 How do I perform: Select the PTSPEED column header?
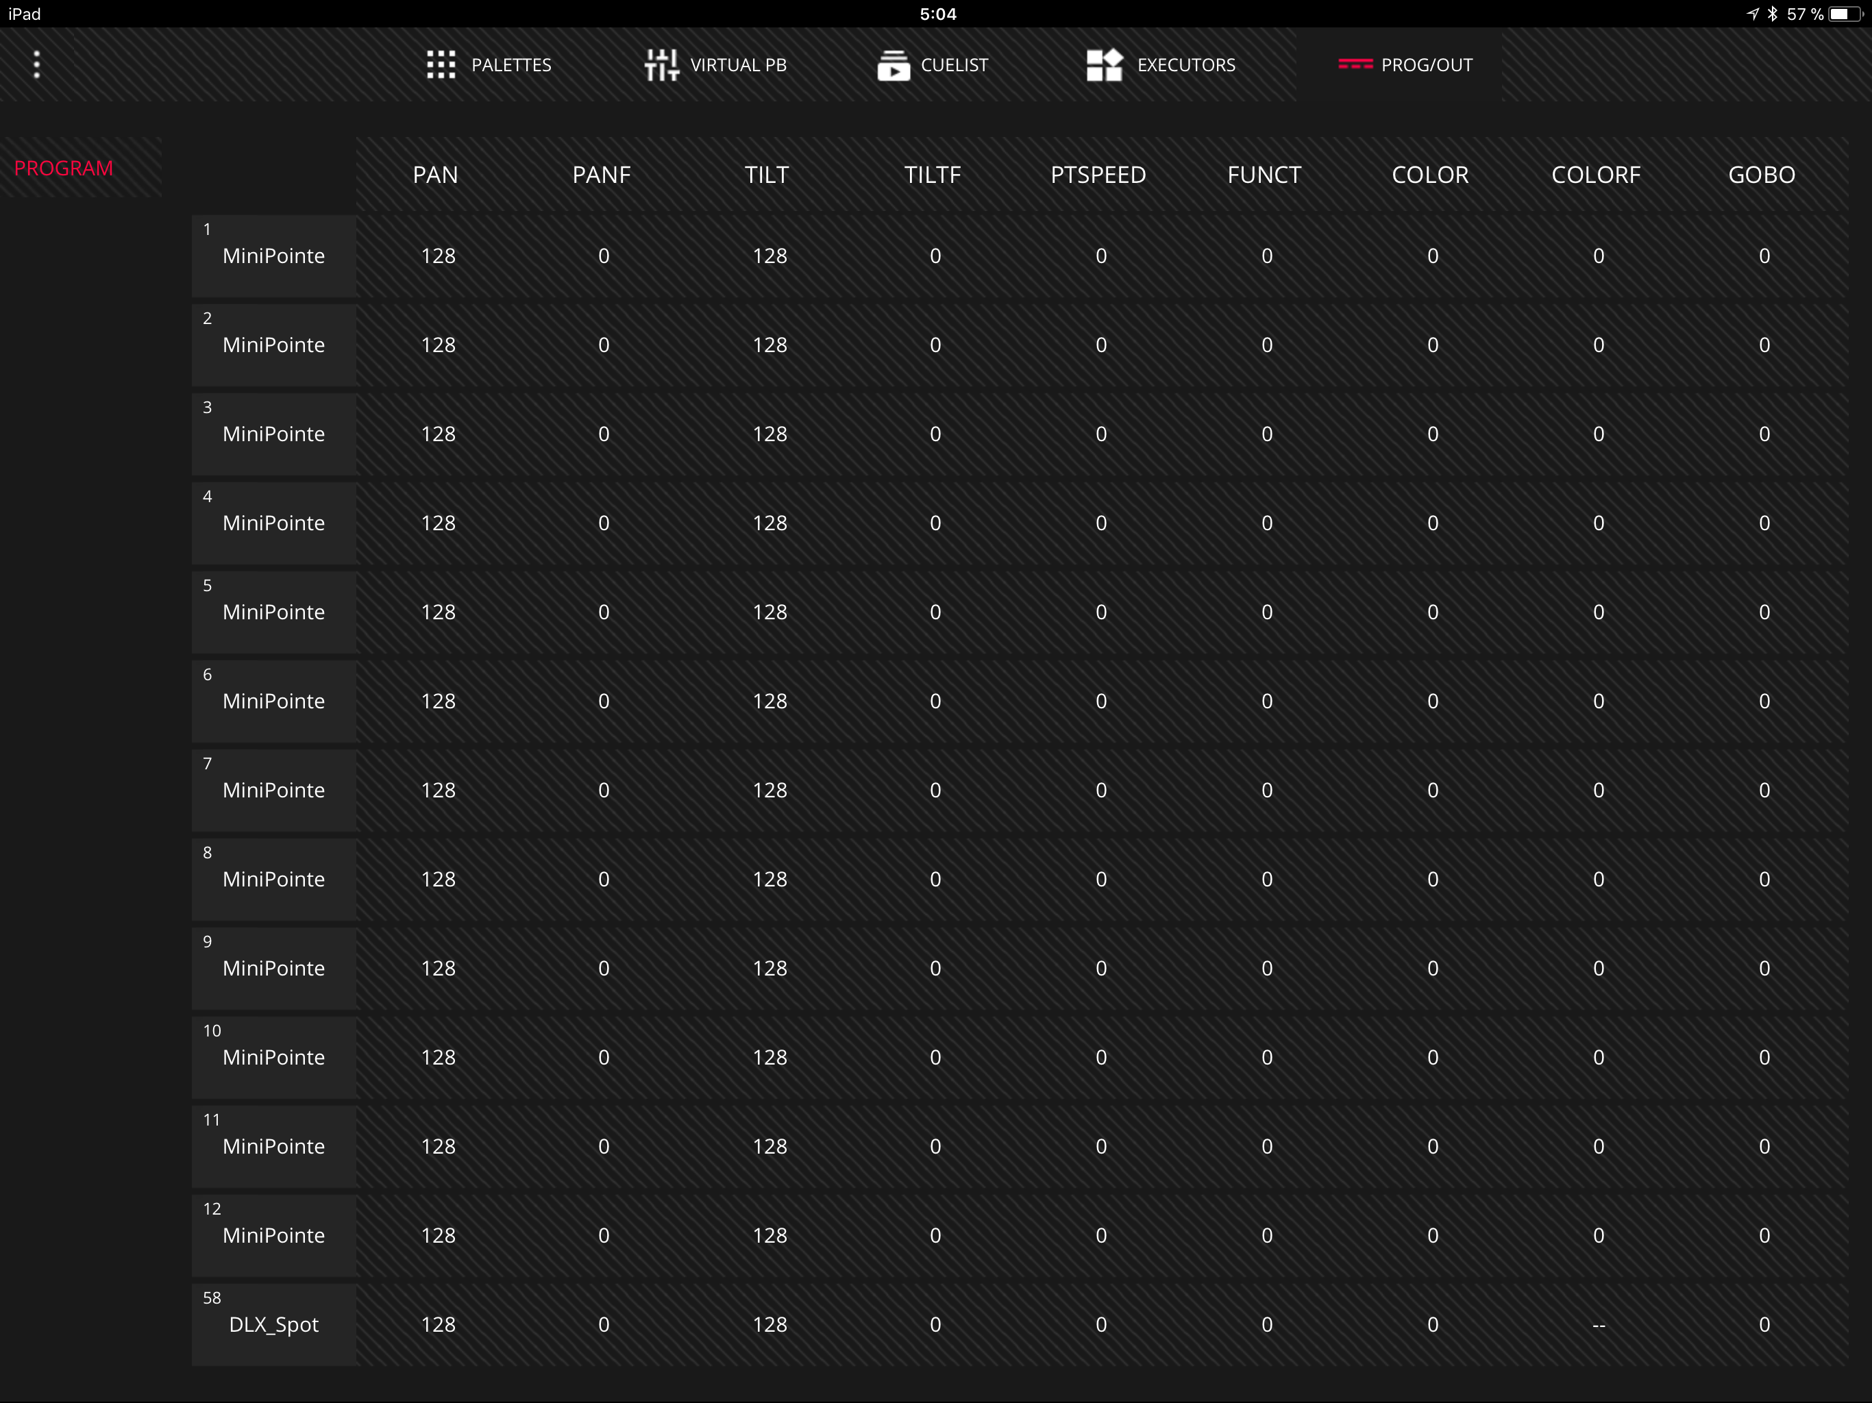1098,174
